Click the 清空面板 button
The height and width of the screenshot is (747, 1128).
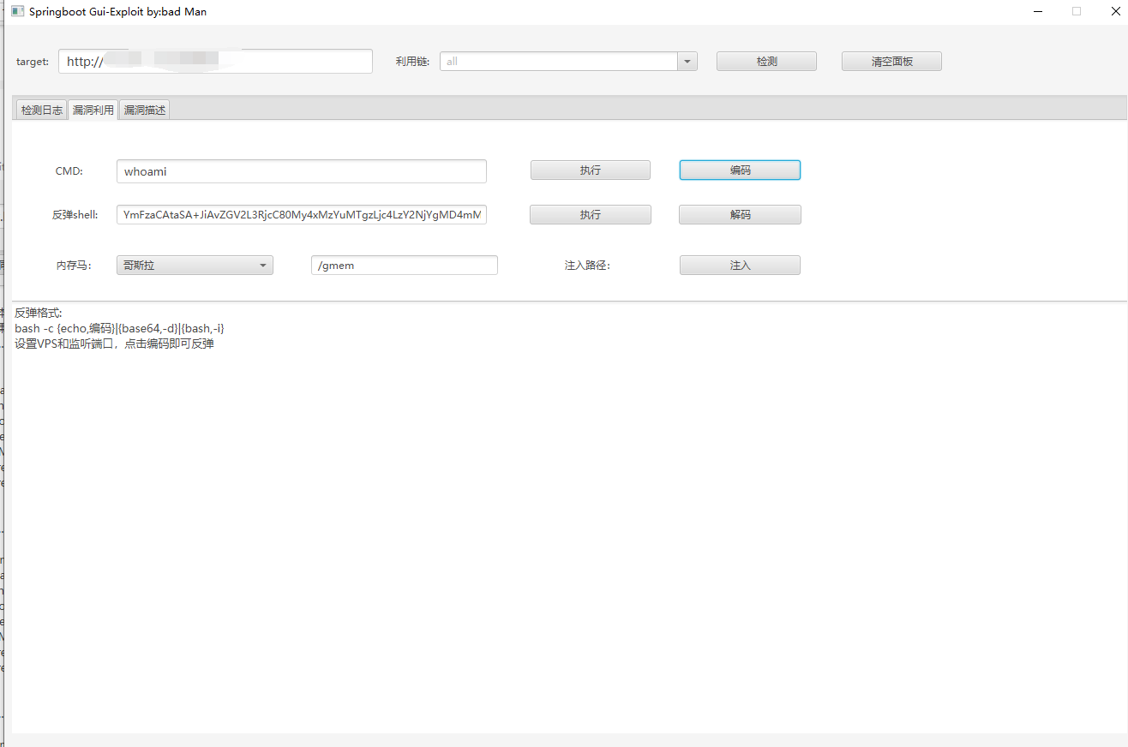click(891, 62)
